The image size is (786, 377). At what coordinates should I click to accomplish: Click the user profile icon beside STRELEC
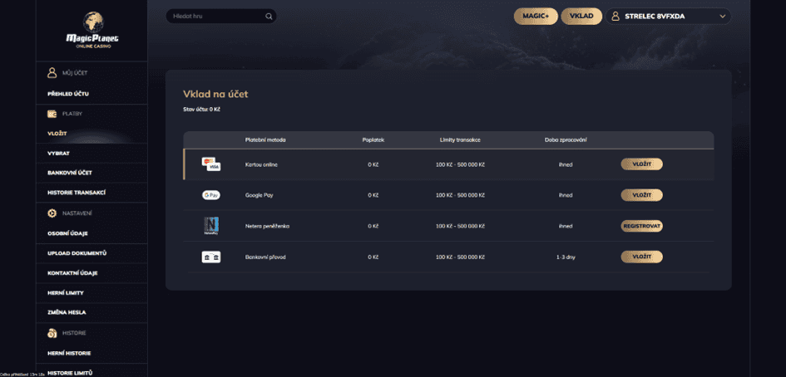(615, 17)
